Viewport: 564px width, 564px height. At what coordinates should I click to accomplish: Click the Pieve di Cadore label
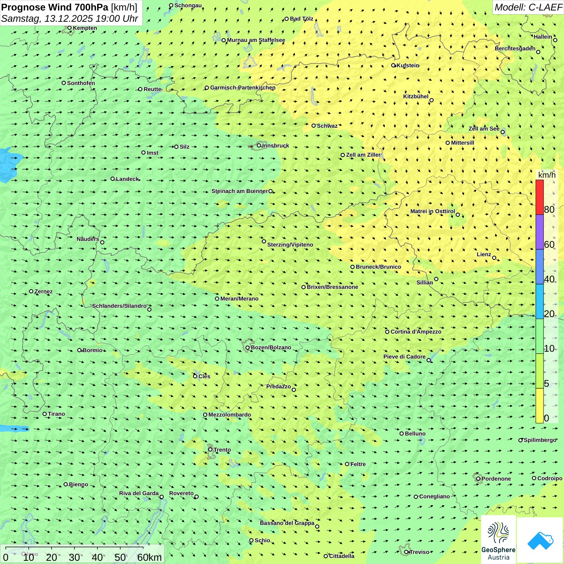coord(404,357)
